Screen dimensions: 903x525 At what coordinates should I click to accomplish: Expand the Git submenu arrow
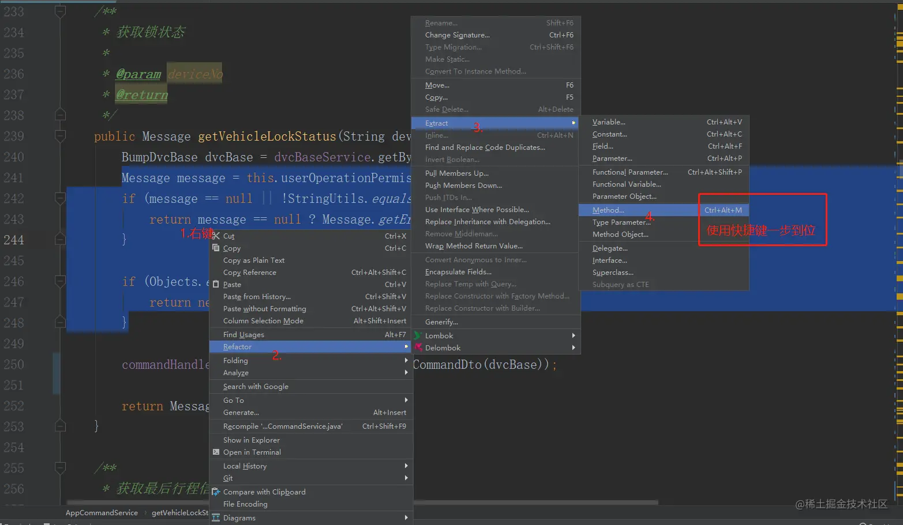tap(406, 478)
